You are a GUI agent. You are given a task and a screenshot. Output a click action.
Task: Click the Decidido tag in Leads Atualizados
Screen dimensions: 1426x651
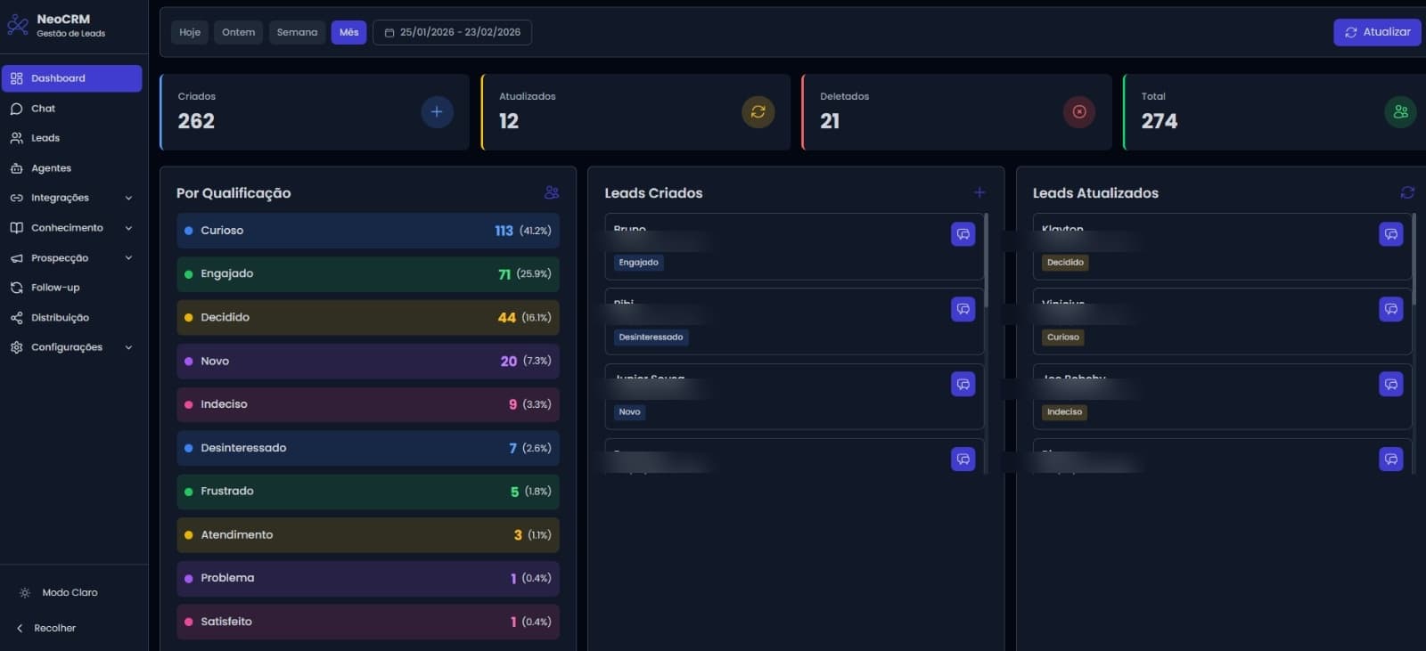pos(1065,263)
